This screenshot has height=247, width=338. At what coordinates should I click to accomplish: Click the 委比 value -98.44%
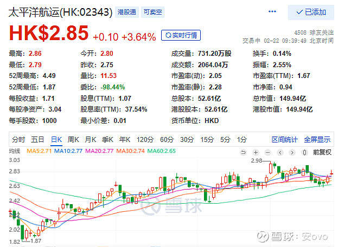click(x=113, y=87)
